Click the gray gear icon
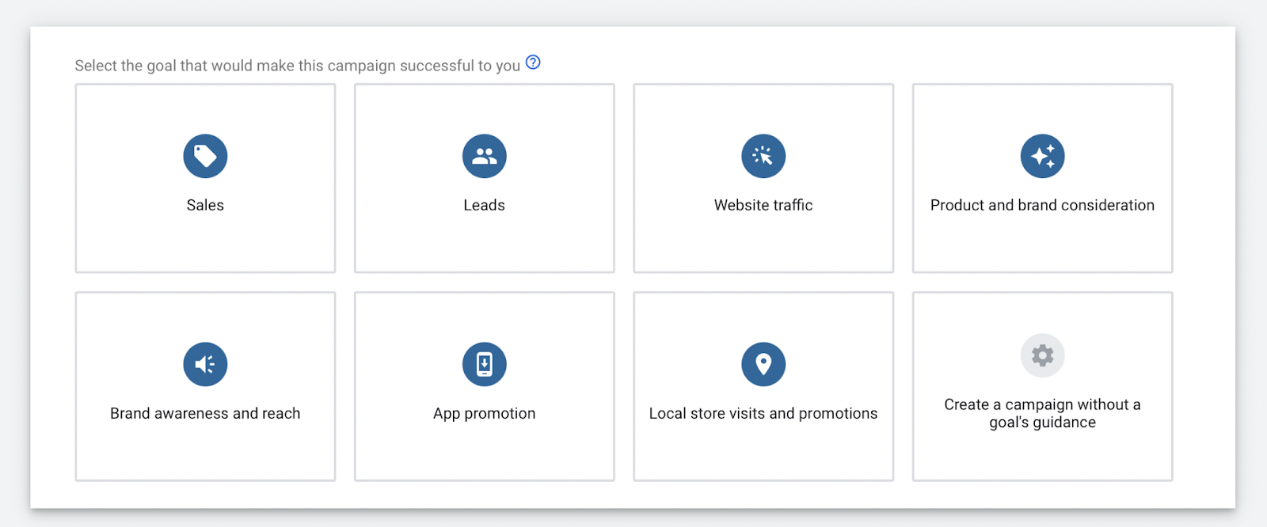Viewport: 1267px width, 527px height. point(1042,355)
